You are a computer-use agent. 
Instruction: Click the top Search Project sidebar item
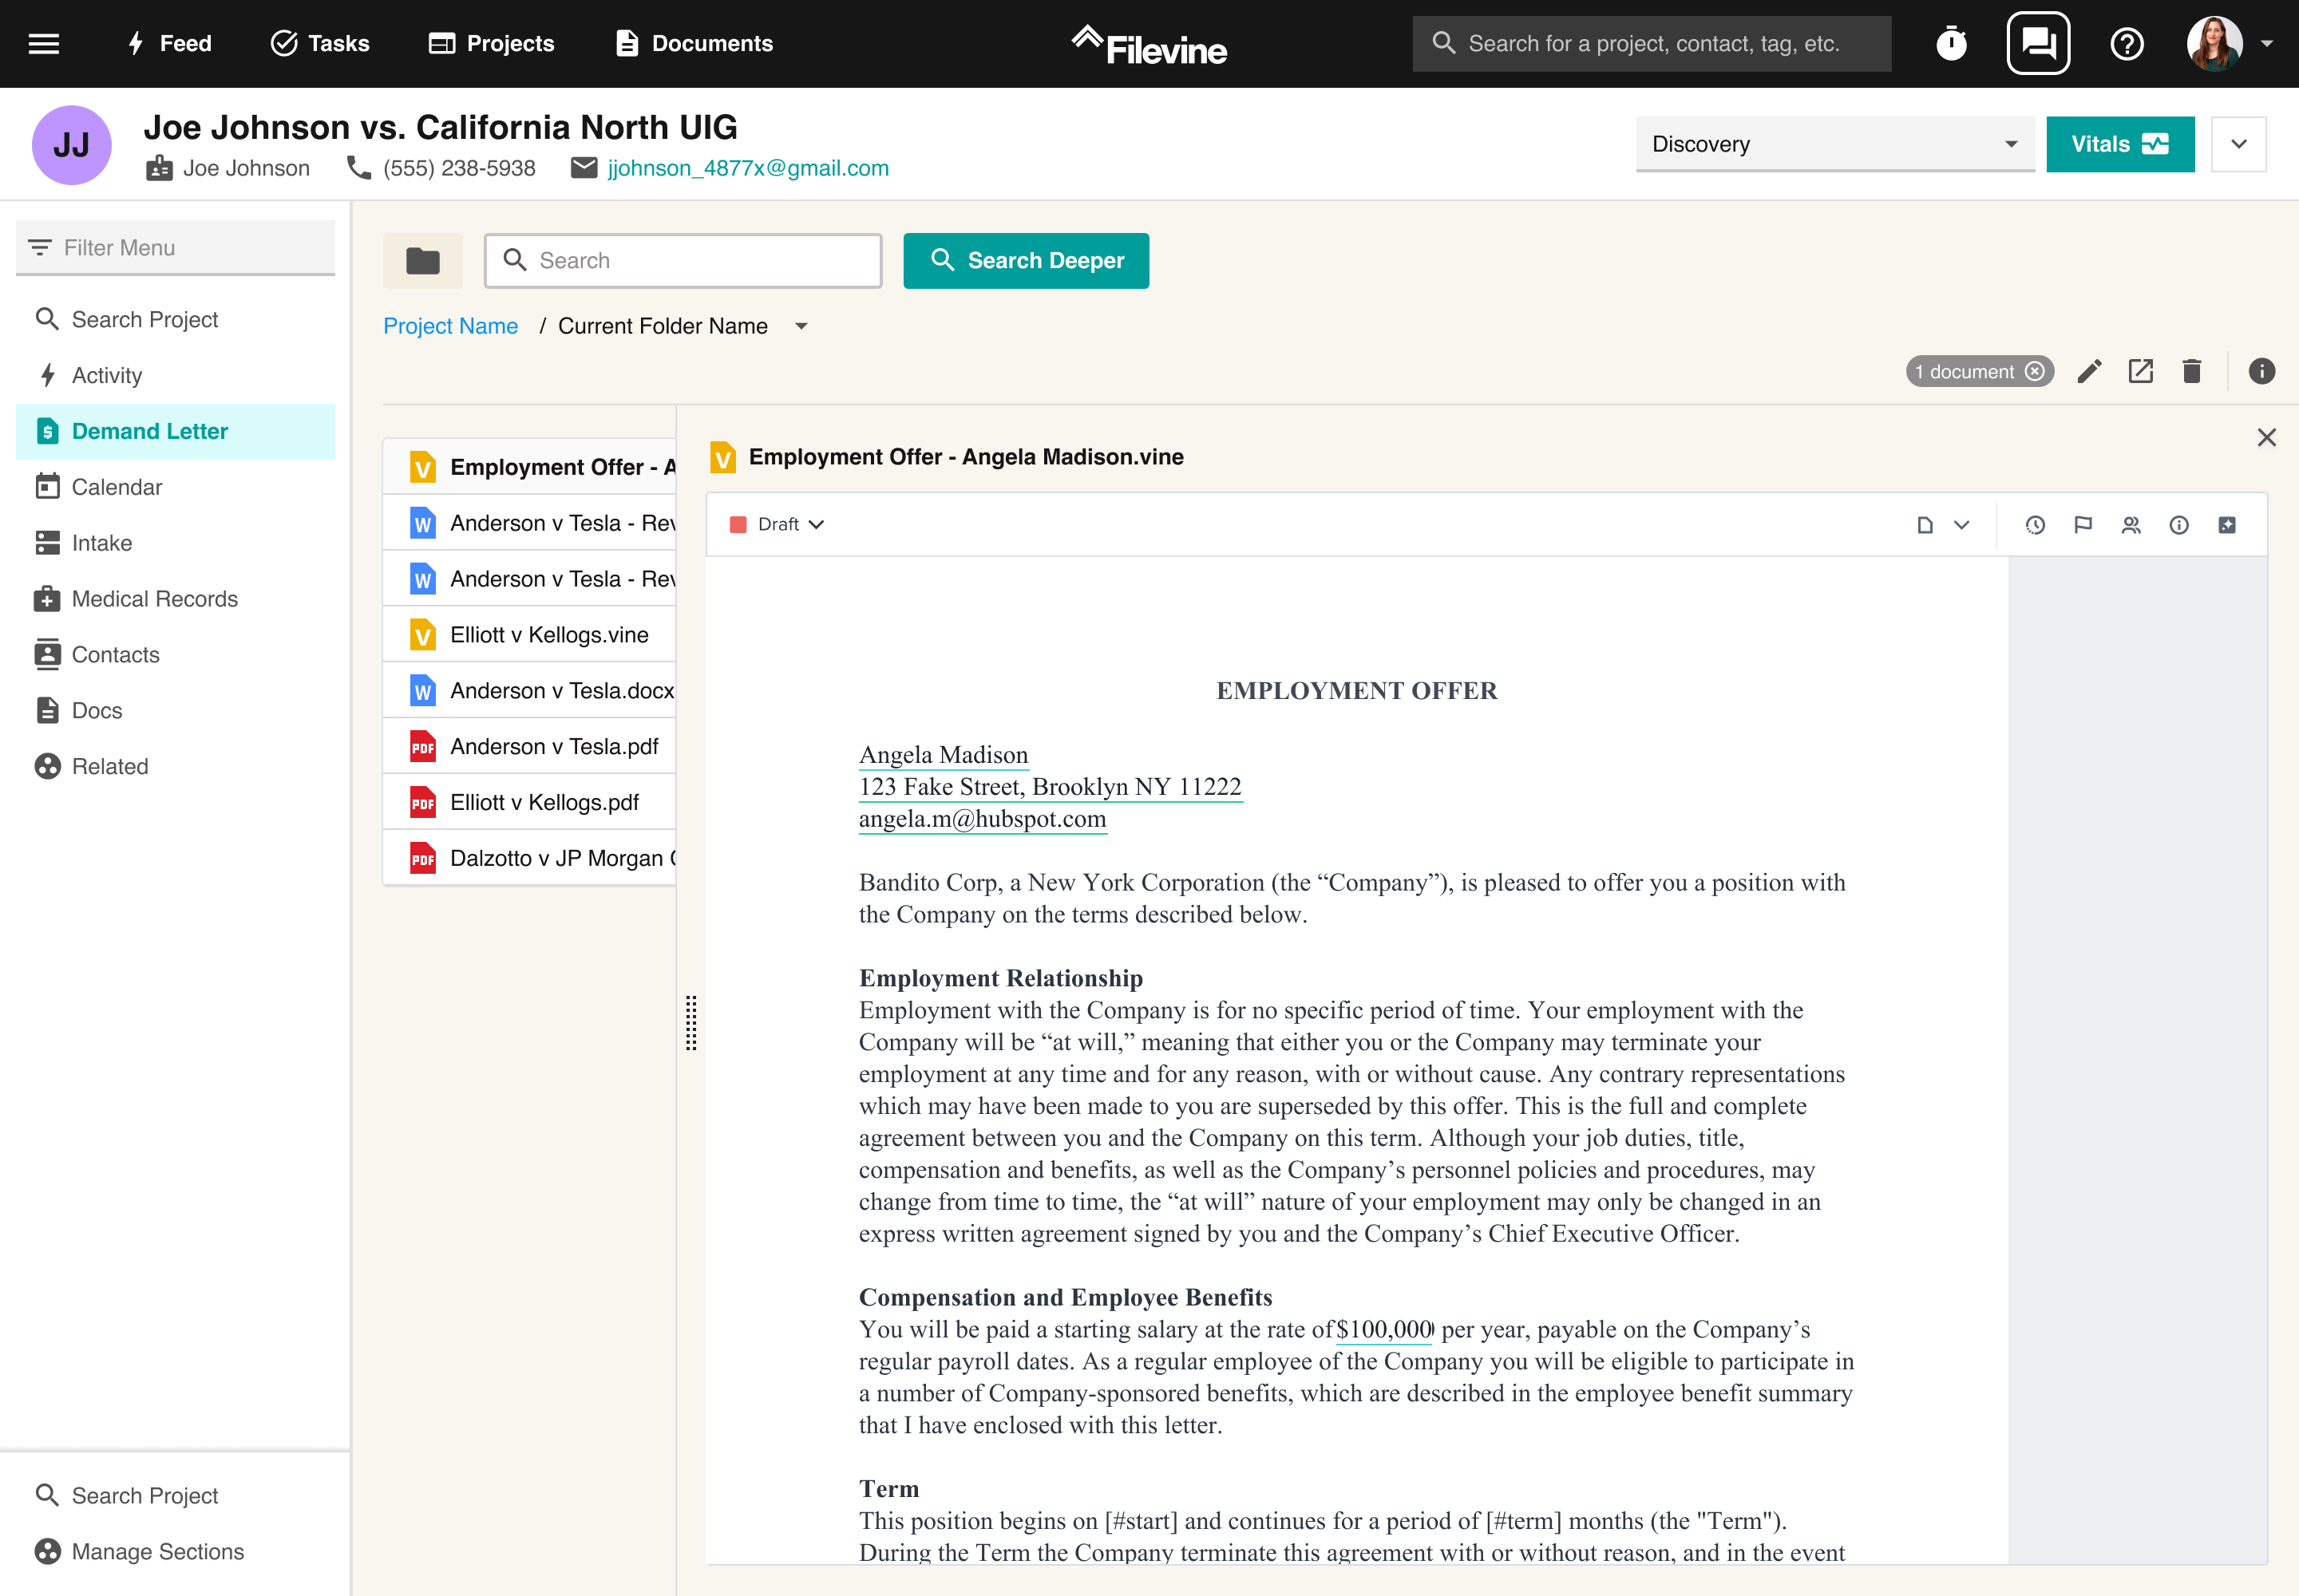(x=176, y=319)
